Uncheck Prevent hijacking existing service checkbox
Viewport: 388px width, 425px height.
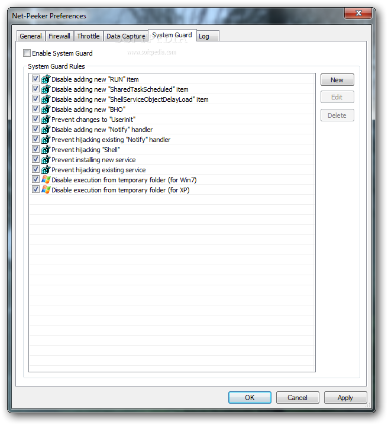[35, 169]
